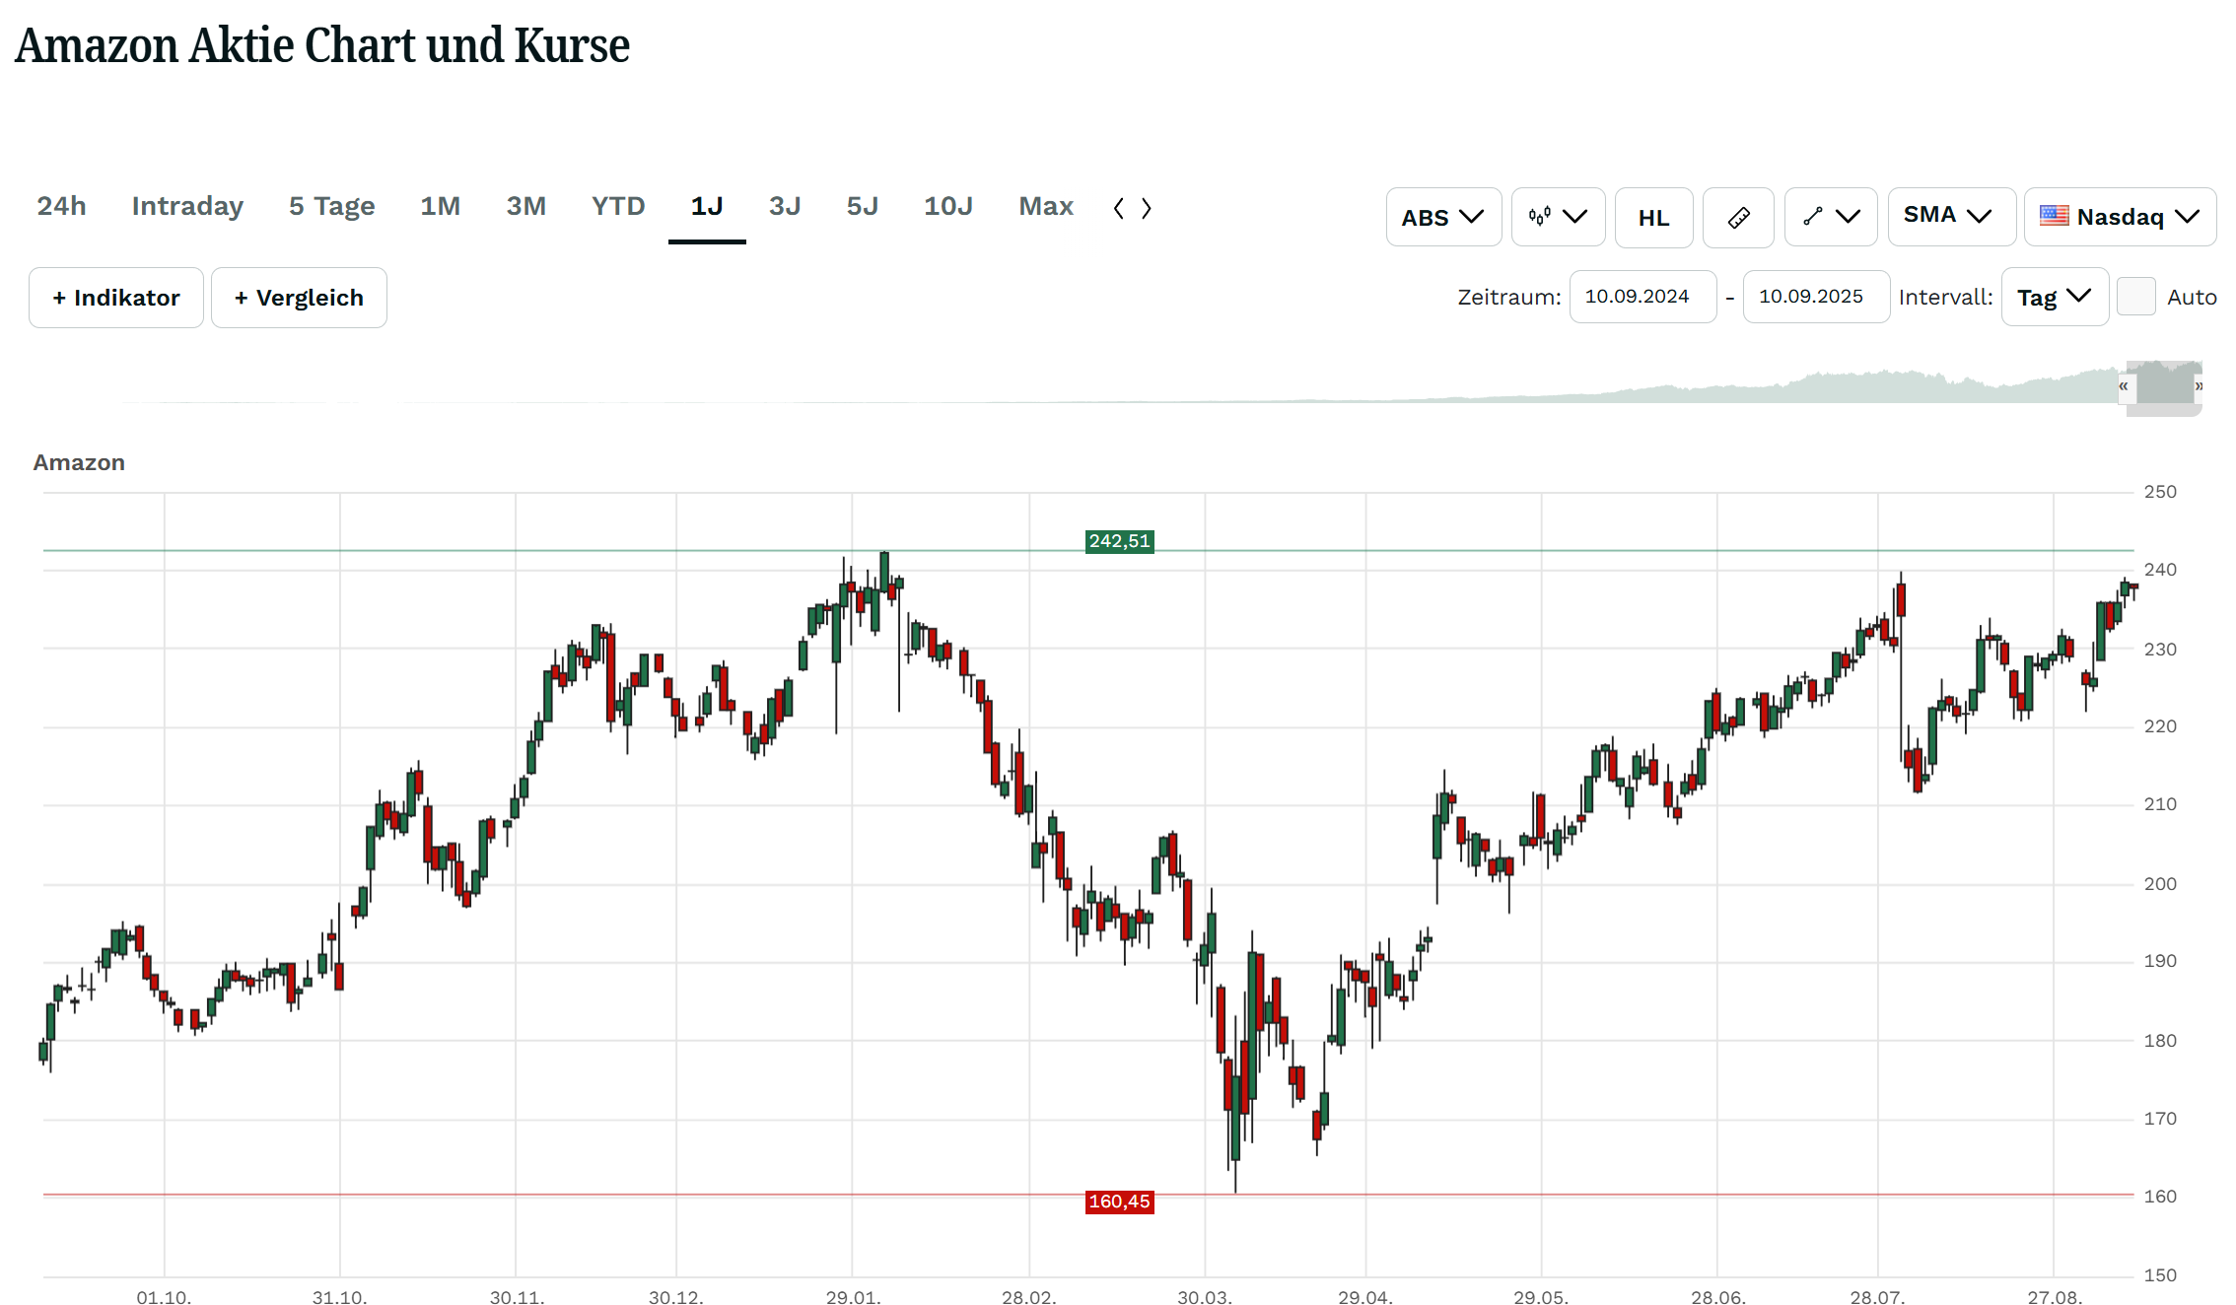Click the 242,51 high price label
Image resolution: width=2236 pixels, height=1305 pixels.
(x=1119, y=541)
